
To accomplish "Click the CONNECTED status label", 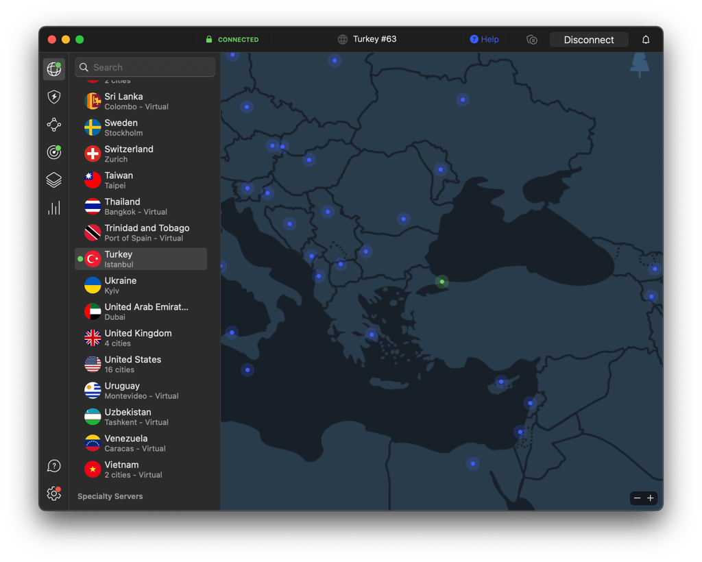I will click(x=238, y=39).
